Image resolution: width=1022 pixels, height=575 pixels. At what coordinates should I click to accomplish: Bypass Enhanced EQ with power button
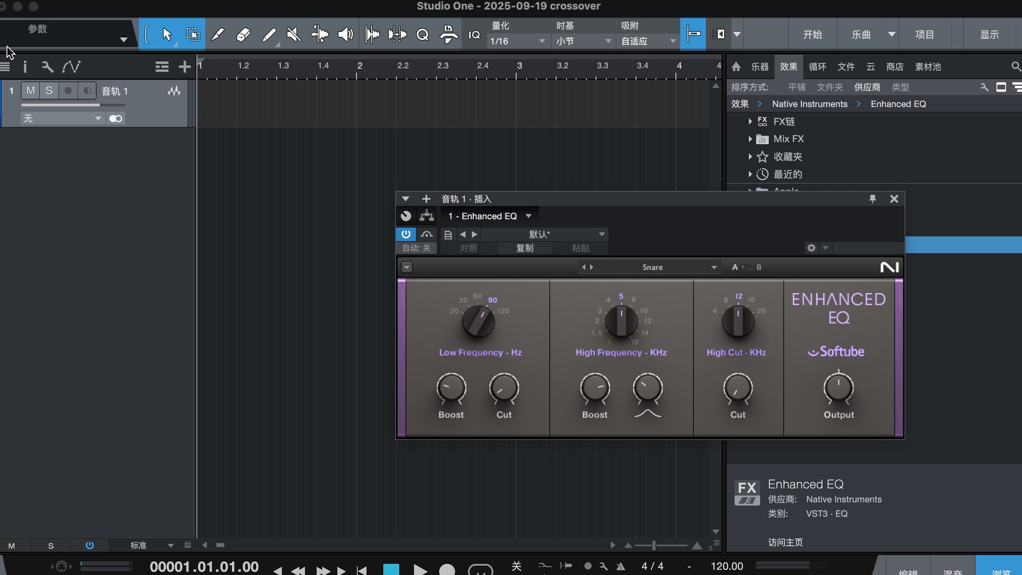click(x=406, y=234)
